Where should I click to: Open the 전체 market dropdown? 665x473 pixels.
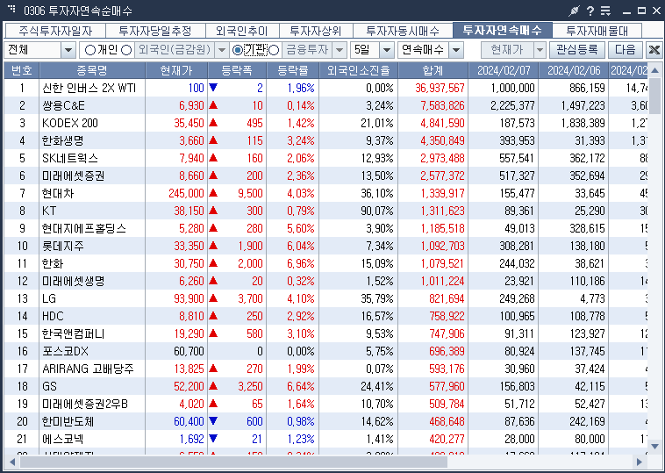click(x=68, y=51)
